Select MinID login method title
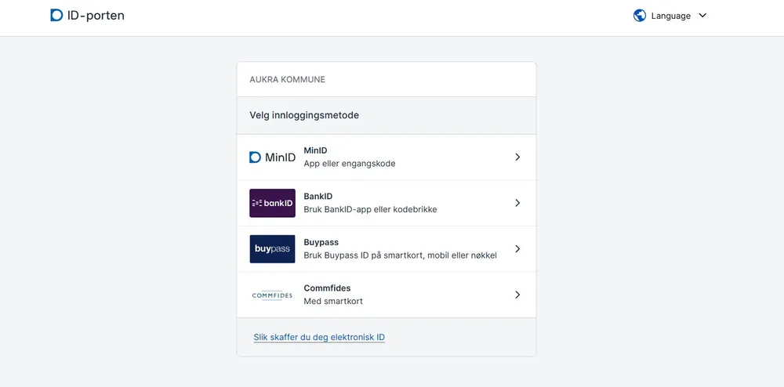The image size is (784, 387). tap(315, 150)
